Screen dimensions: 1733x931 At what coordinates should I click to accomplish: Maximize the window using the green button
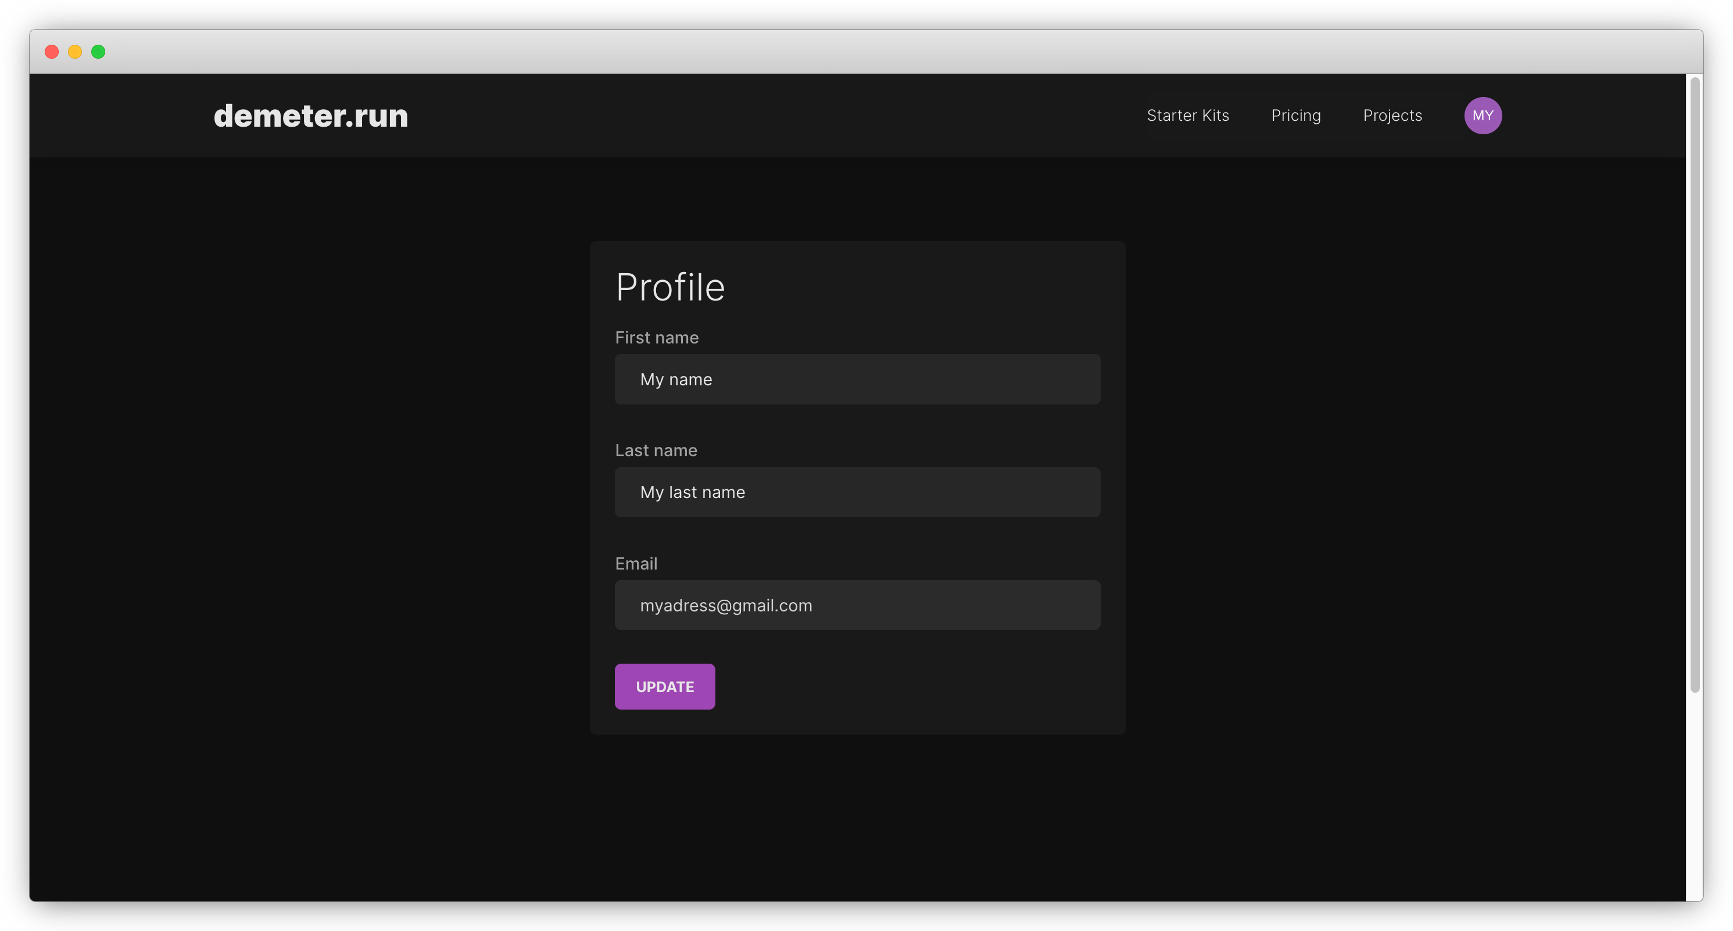(98, 52)
